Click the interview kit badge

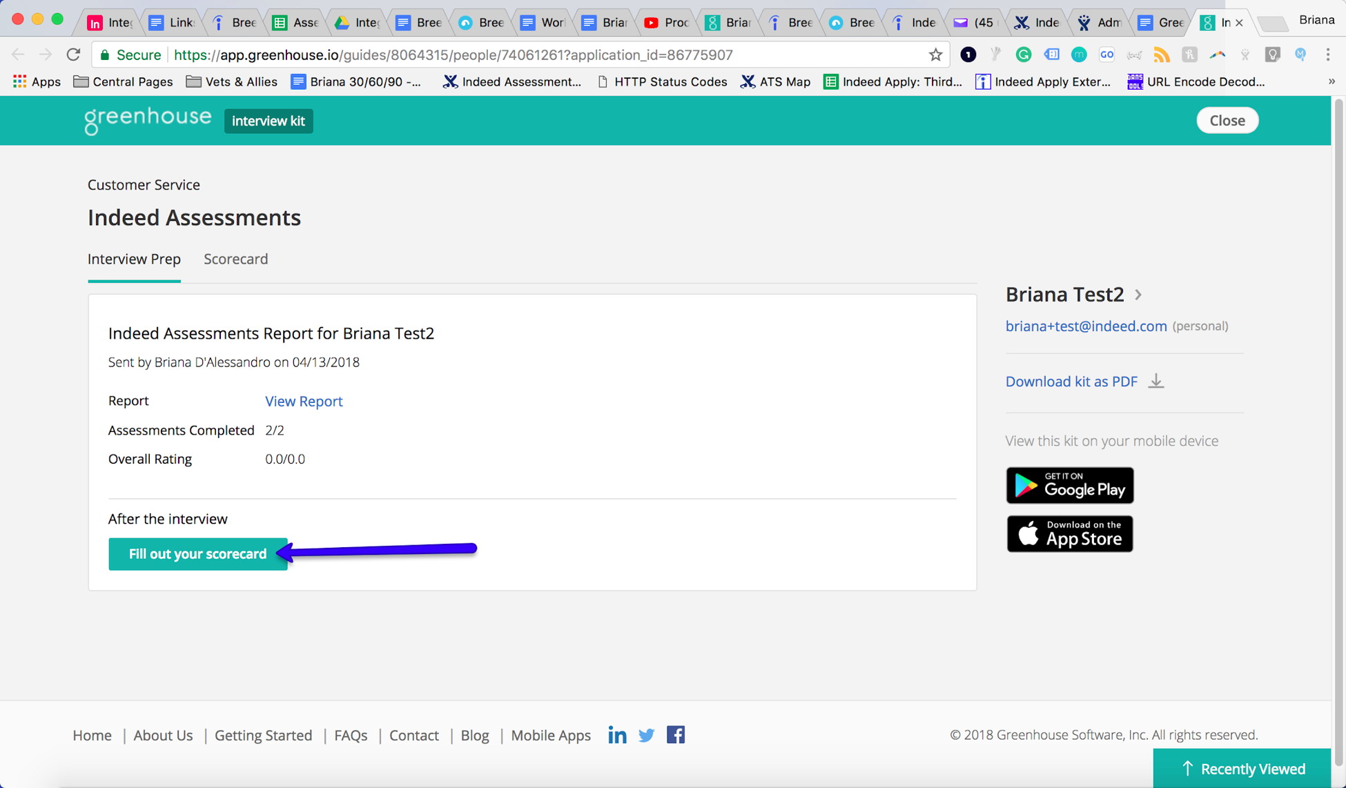coord(269,121)
